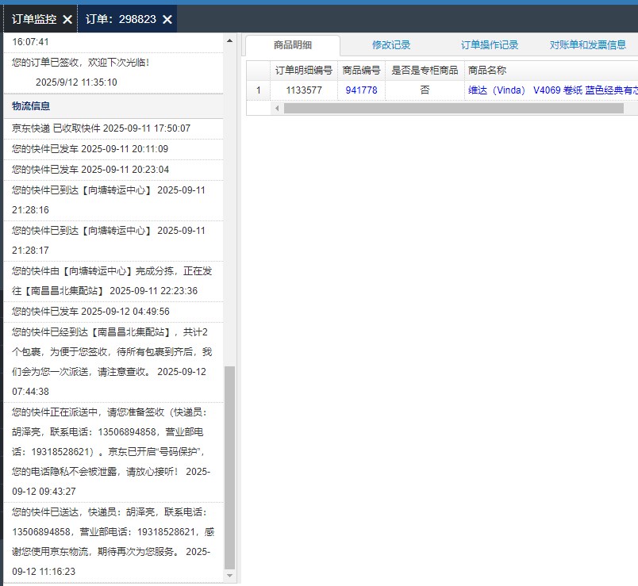Go to the 对账单和发票信息 tab
The image size is (638, 586).
[588, 45]
